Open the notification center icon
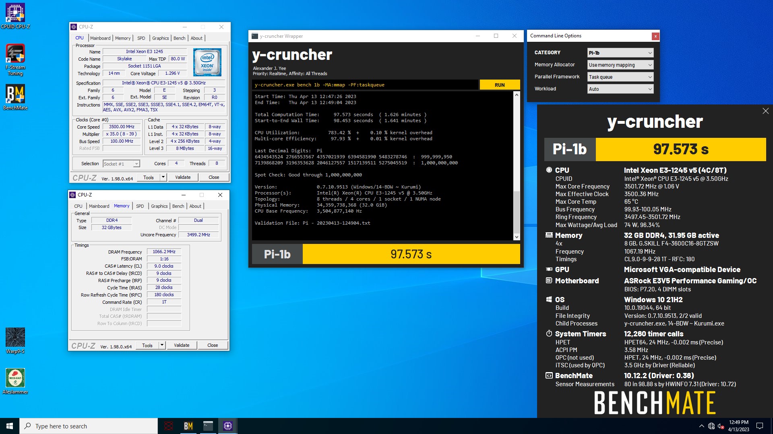Screen dimensions: 773x434 tap(760, 426)
